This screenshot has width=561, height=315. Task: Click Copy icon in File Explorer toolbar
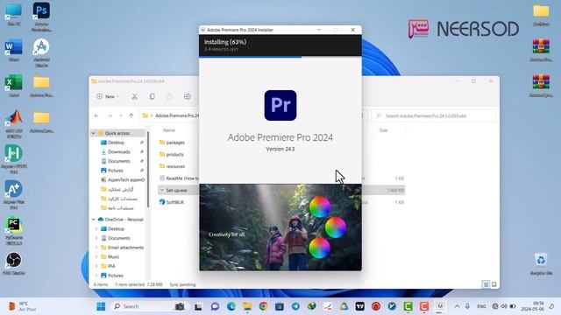click(x=152, y=96)
